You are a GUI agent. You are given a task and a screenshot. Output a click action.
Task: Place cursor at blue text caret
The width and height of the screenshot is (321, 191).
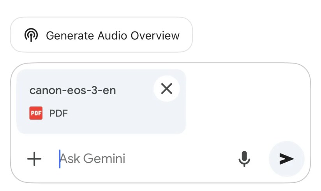pos(60,159)
